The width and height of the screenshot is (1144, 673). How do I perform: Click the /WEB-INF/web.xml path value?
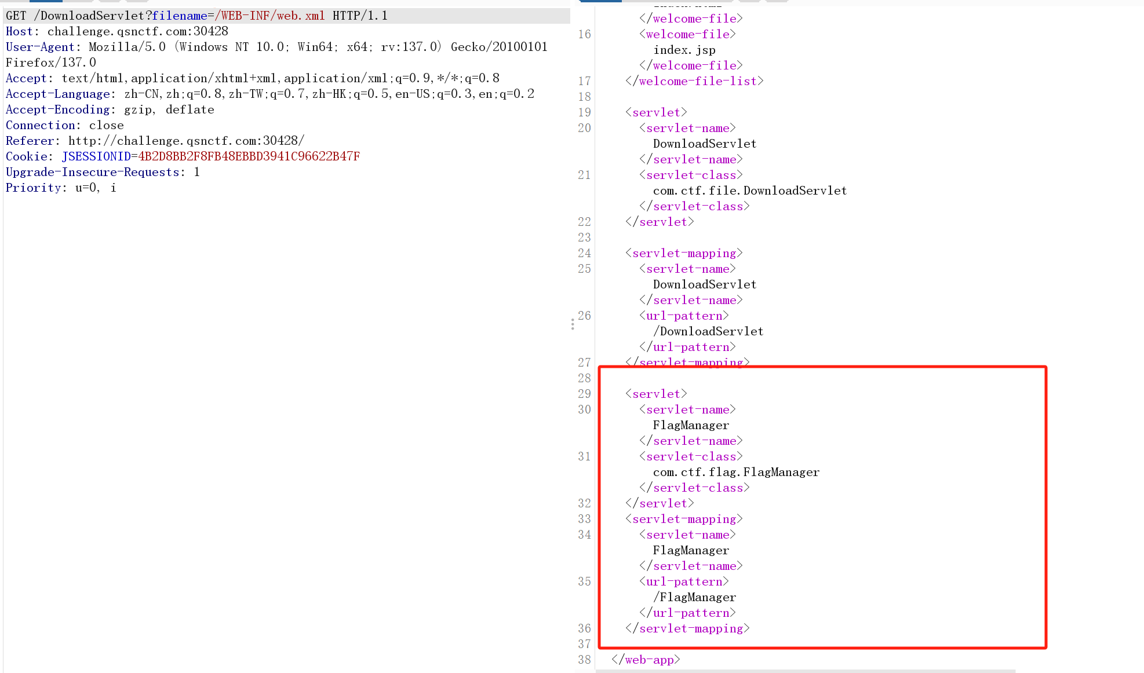pyautogui.click(x=269, y=16)
